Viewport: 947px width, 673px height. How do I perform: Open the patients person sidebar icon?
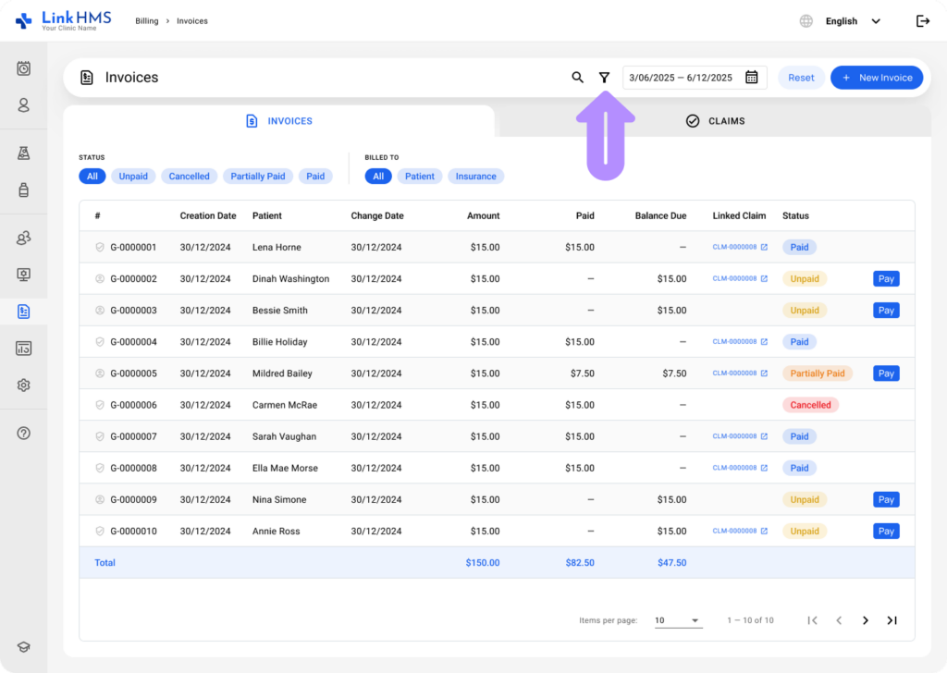tap(23, 105)
